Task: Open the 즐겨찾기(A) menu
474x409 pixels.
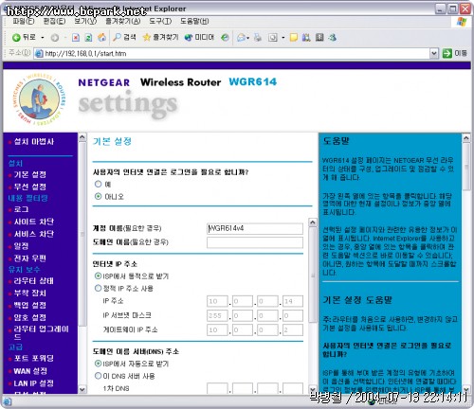Action: pos(123,21)
